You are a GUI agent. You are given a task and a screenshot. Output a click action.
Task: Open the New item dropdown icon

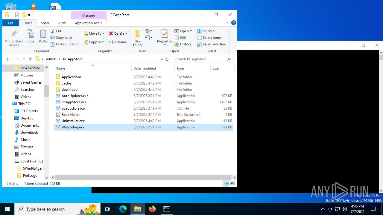(x=149, y=31)
